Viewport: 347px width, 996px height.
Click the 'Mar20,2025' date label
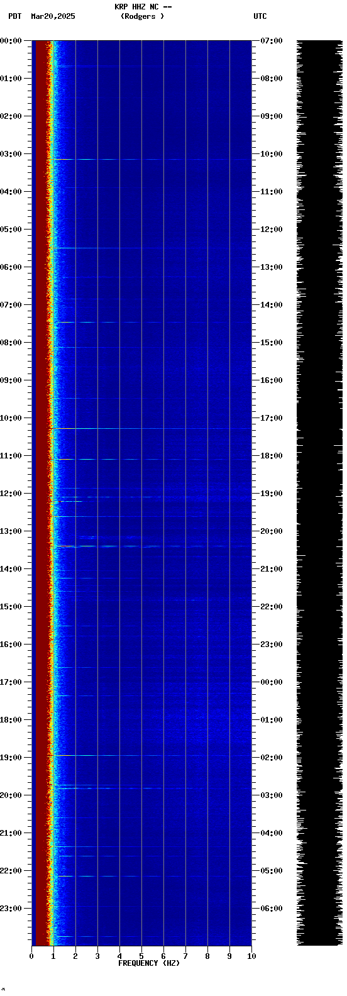[x=53, y=16]
